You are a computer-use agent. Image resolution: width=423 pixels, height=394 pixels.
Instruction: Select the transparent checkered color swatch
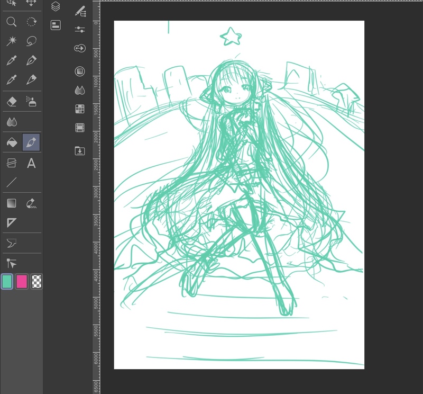click(x=36, y=281)
